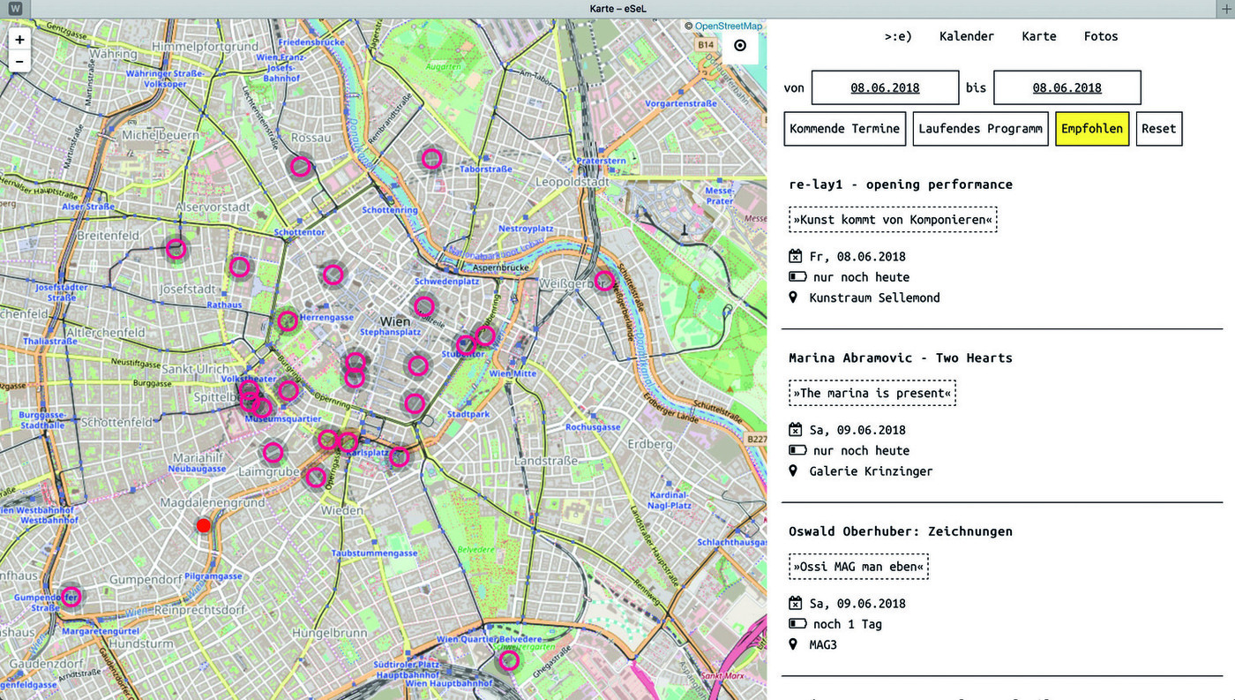Viewport: 1235px width, 700px height.
Task: Select the pink marker in Breitenfeld
Action: (176, 250)
